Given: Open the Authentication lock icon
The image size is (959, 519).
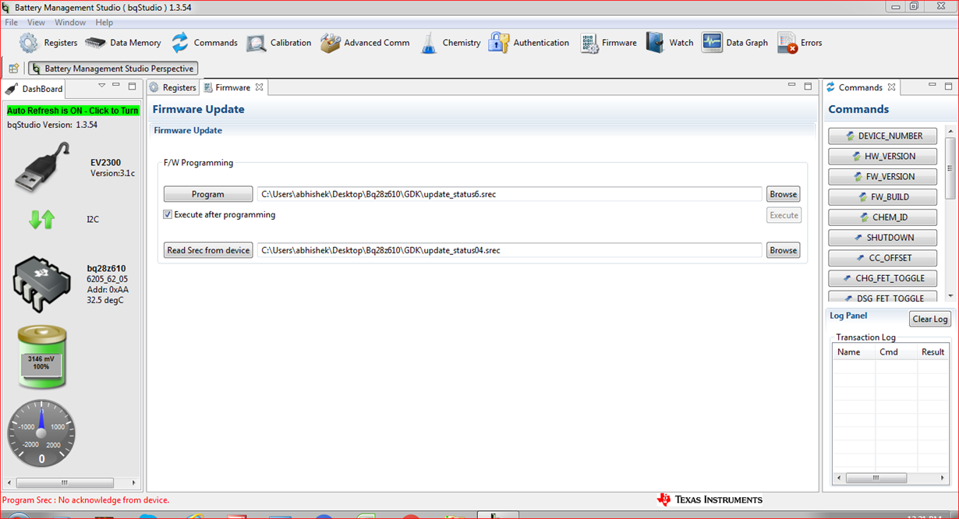Looking at the screenshot, I should 499,43.
